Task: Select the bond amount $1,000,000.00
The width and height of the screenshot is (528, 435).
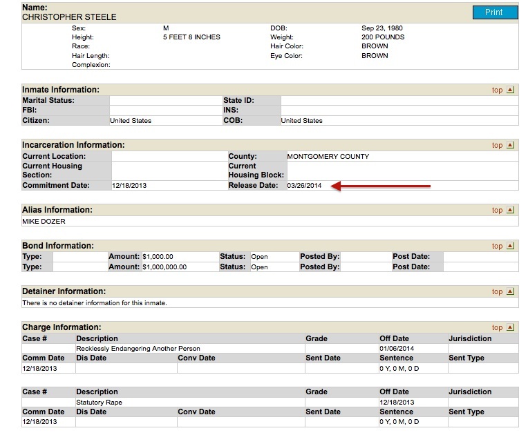Action: point(164,267)
